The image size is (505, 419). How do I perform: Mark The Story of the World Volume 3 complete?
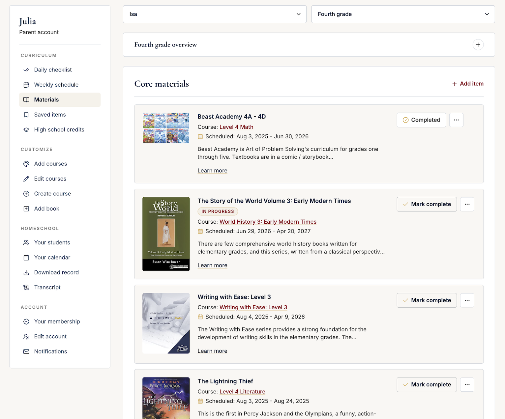click(x=427, y=204)
